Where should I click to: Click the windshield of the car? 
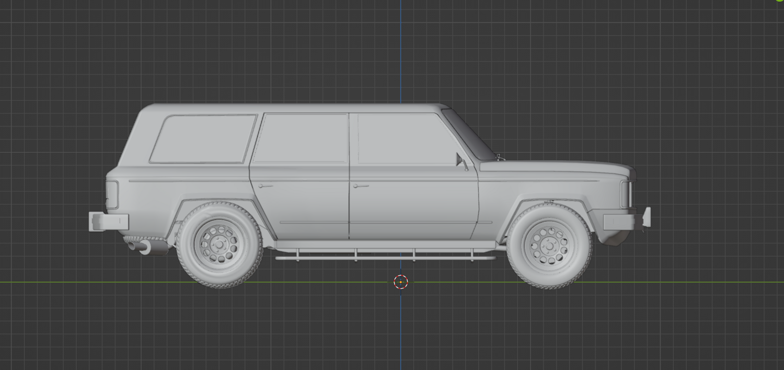click(x=469, y=135)
